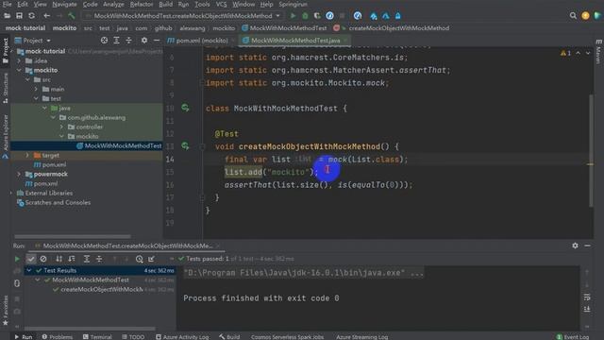
Task: Minimize the Run tool window
Action: (x=587, y=246)
